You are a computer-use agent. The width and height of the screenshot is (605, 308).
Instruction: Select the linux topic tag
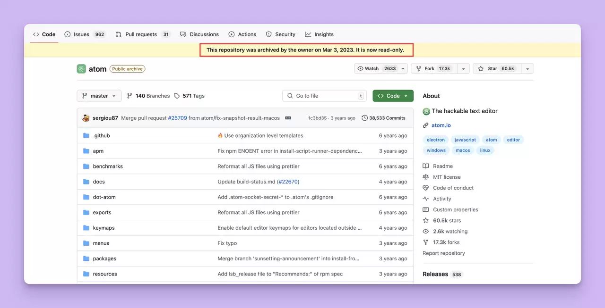pyautogui.click(x=485, y=150)
